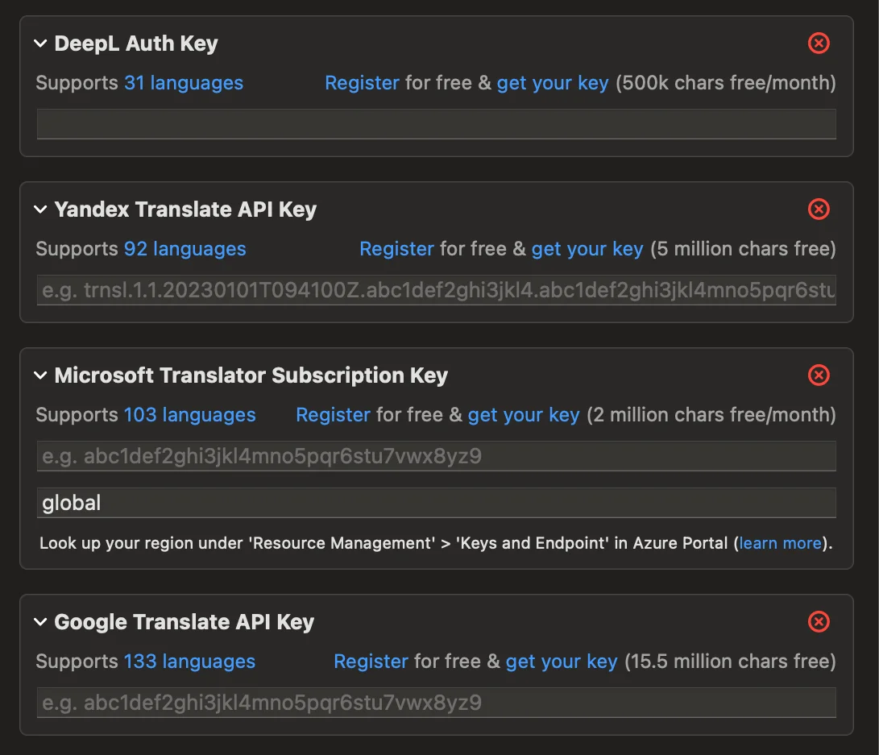Open learn more about Azure regions

coord(779,543)
